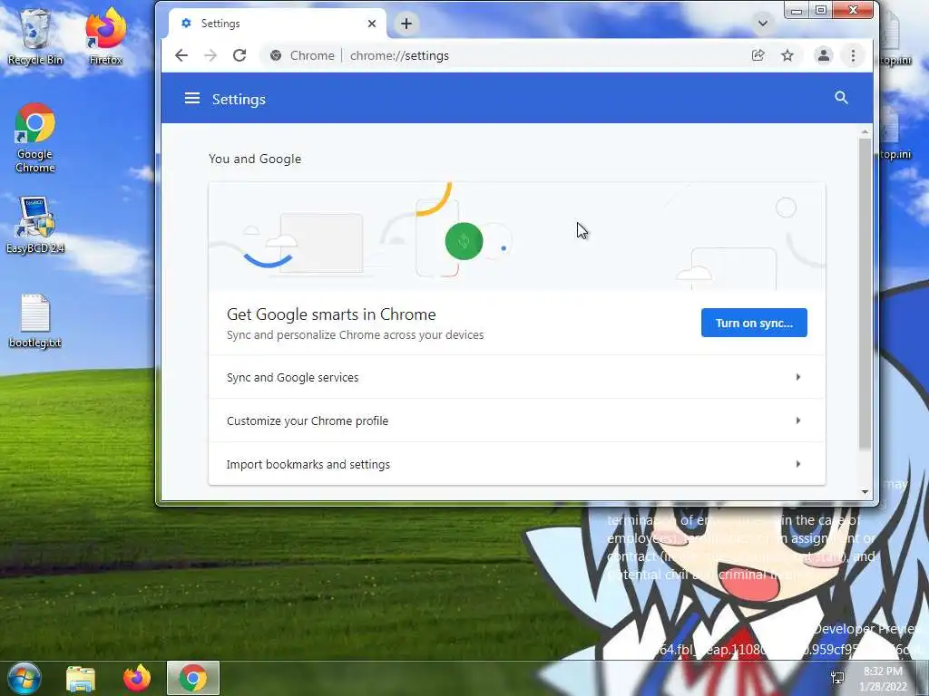Expand arrow on Sync and Google services row
This screenshot has height=696, width=929.
click(x=798, y=377)
